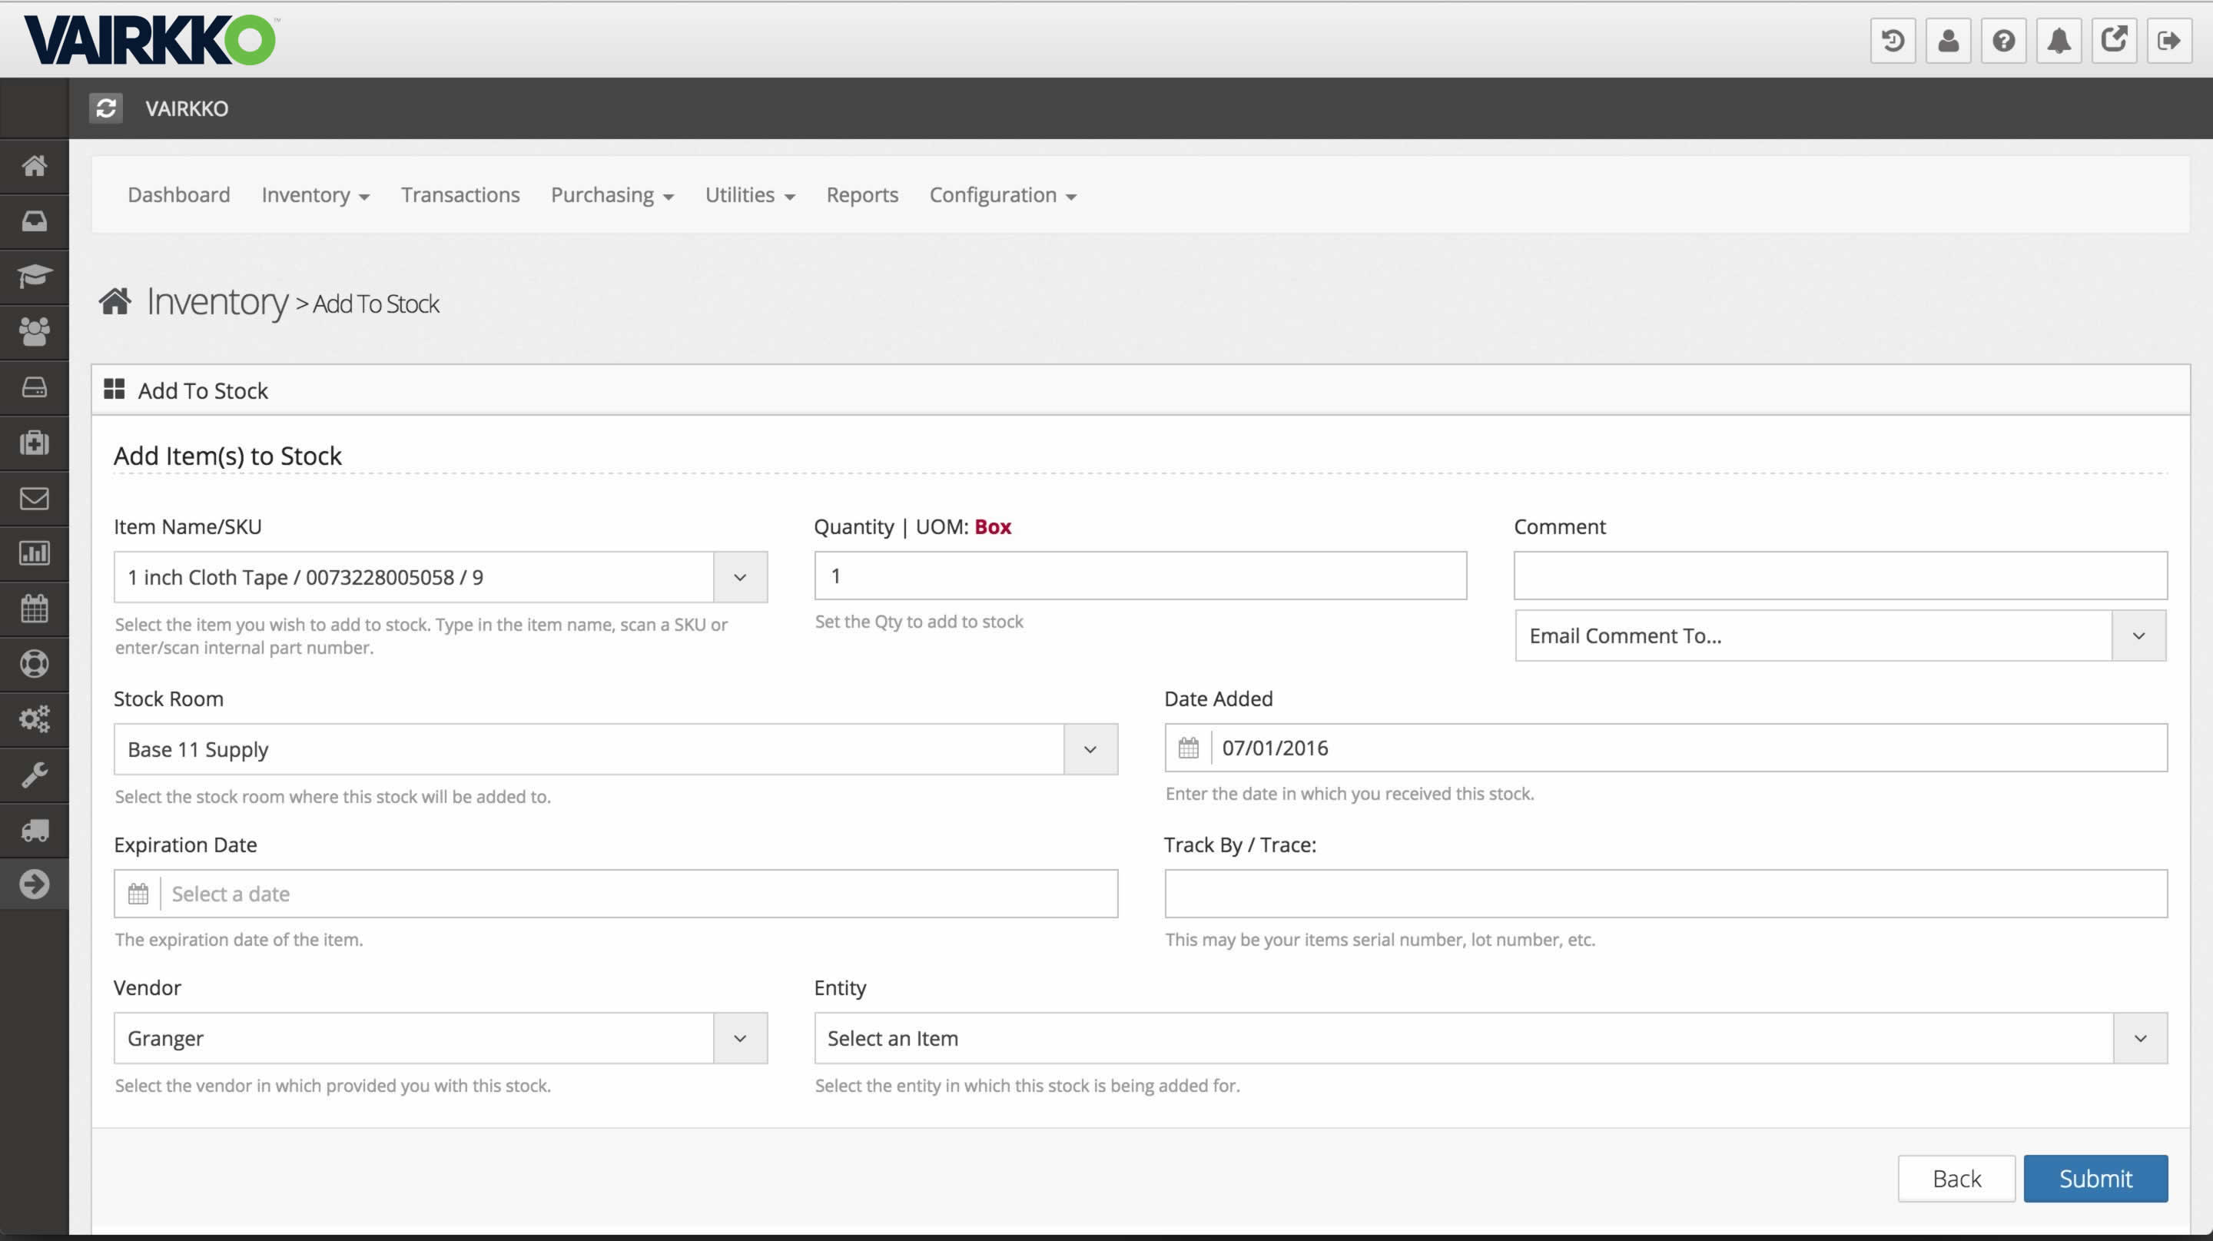Click the help question mark icon
The width and height of the screenshot is (2213, 1241).
click(x=2003, y=41)
